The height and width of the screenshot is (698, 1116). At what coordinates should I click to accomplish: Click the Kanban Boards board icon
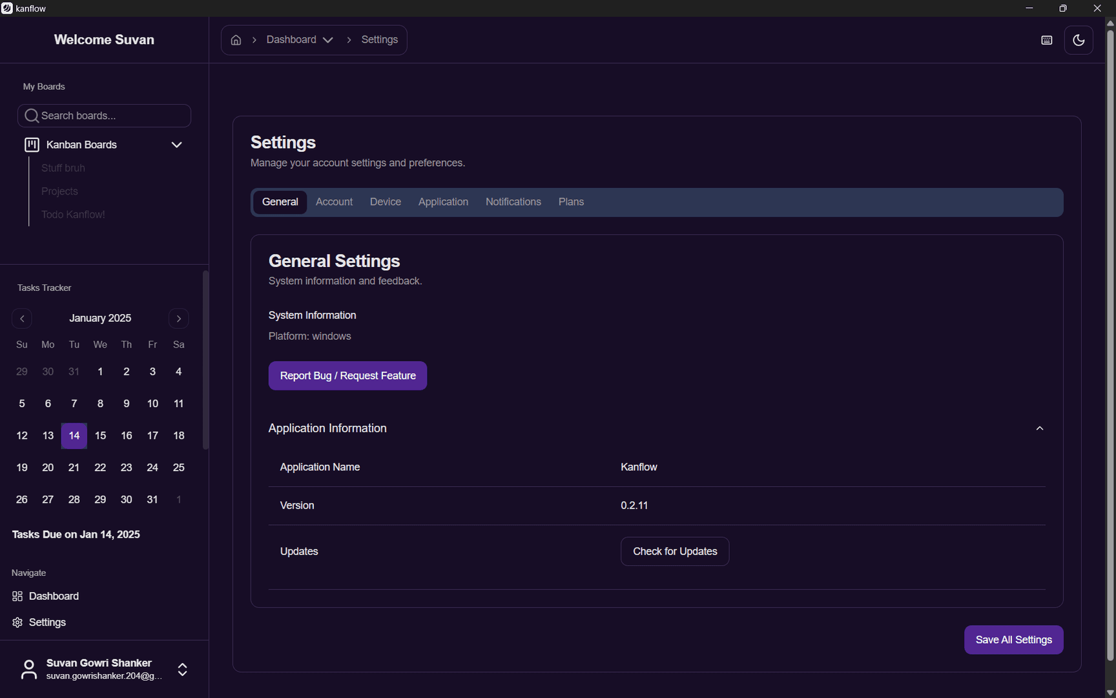[32, 145]
